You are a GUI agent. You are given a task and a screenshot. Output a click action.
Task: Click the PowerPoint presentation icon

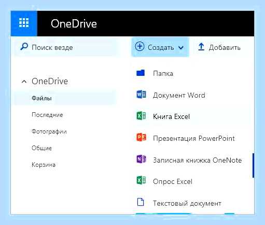(141, 137)
